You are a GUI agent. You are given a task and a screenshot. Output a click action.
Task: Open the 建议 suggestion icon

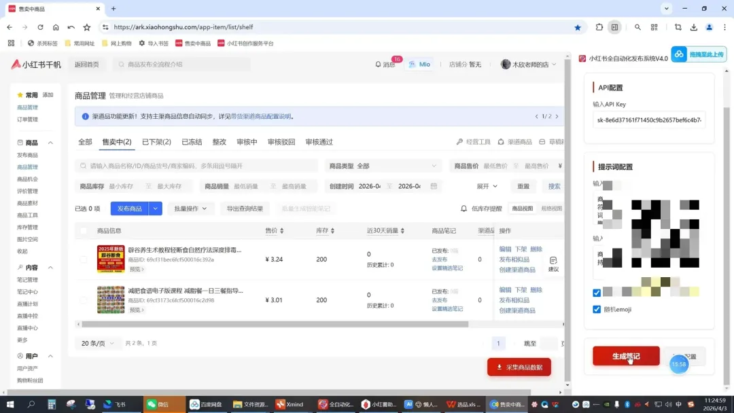coord(553,264)
